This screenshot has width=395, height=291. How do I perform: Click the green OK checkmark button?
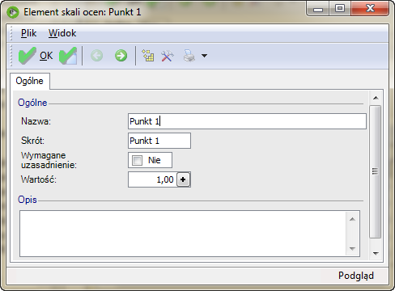click(x=36, y=56)
